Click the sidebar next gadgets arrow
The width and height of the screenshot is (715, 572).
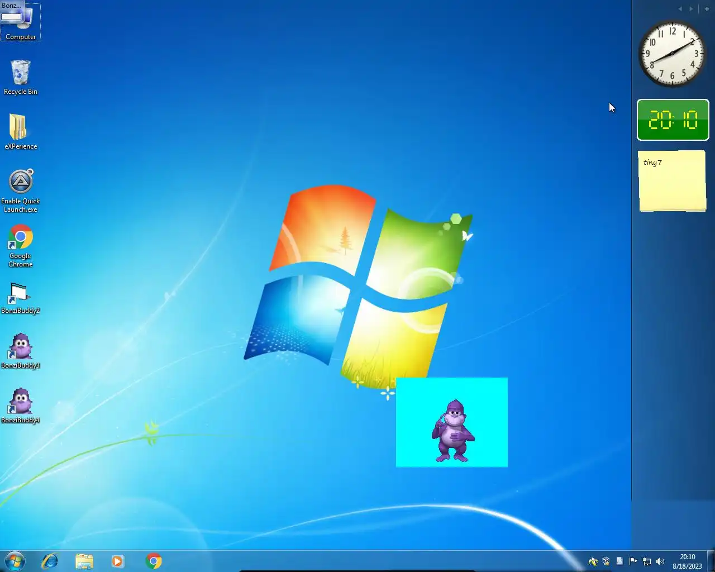[691, 8]
